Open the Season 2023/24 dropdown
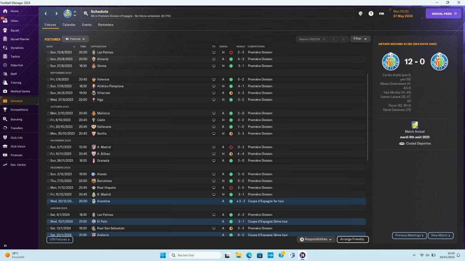 tap(312, 39)
